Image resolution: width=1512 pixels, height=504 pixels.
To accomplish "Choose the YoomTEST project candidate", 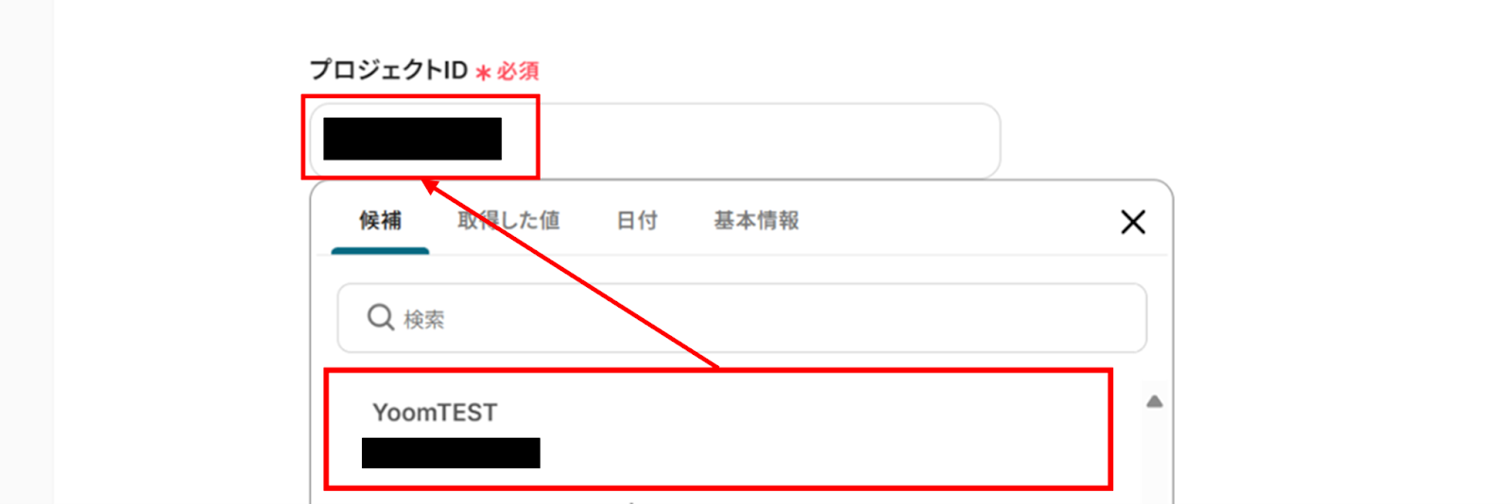I will [x=718, y=429].
